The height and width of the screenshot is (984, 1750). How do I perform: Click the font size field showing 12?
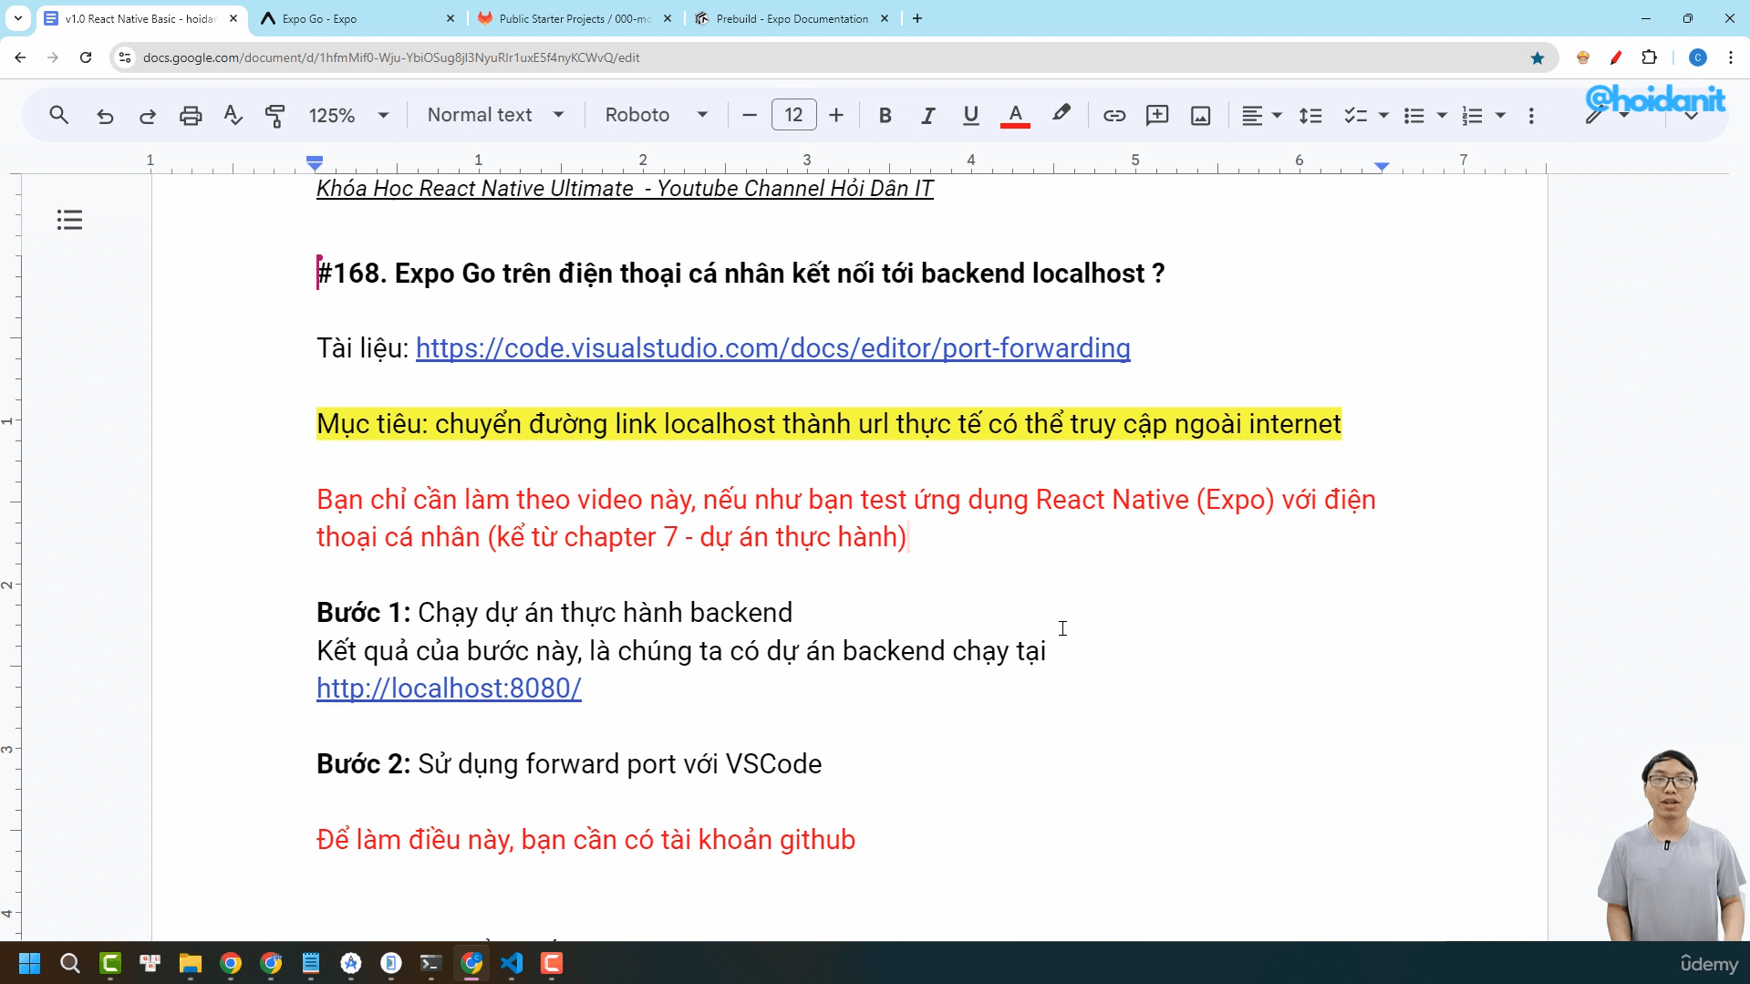[x=793, y=115]
